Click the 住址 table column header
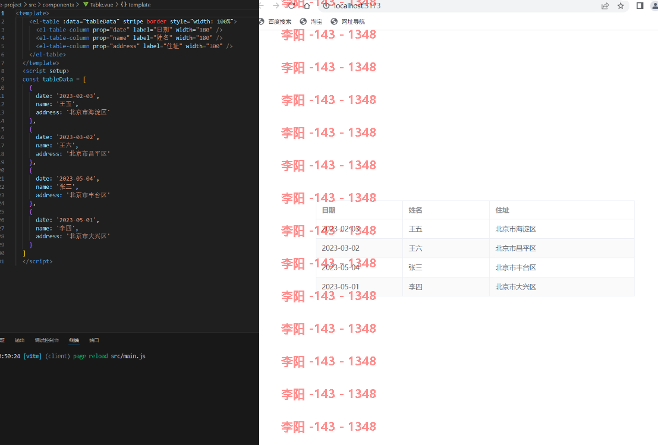This screenshot has width=658, height=445. tap(562, 210)
